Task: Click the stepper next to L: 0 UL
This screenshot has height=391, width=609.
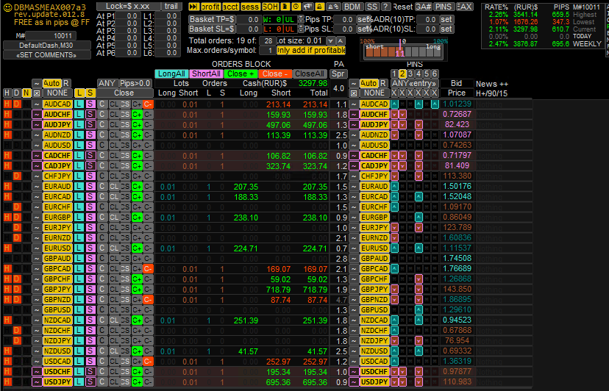Action: click(301, 29)
